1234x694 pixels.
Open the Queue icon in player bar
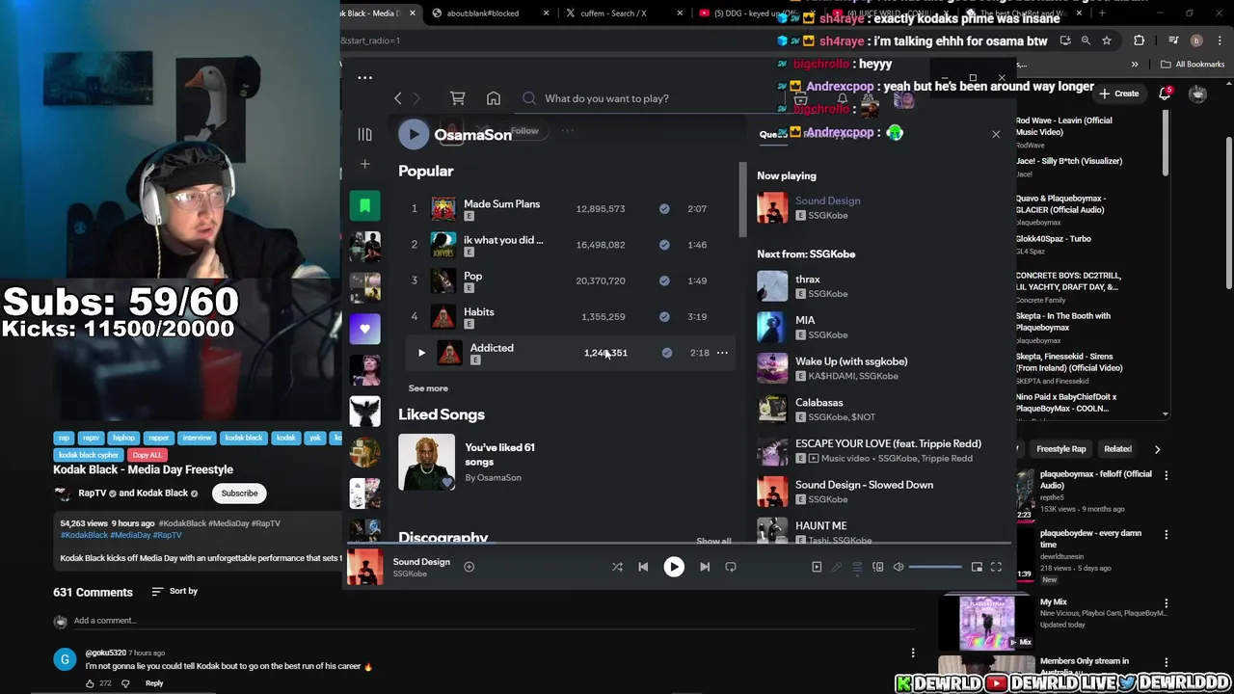pos(857,567)
